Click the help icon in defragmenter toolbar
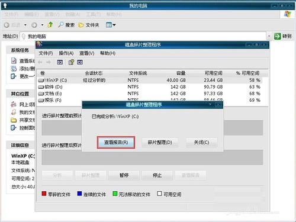This screenshot has width=296, height=222. (71, 62)
